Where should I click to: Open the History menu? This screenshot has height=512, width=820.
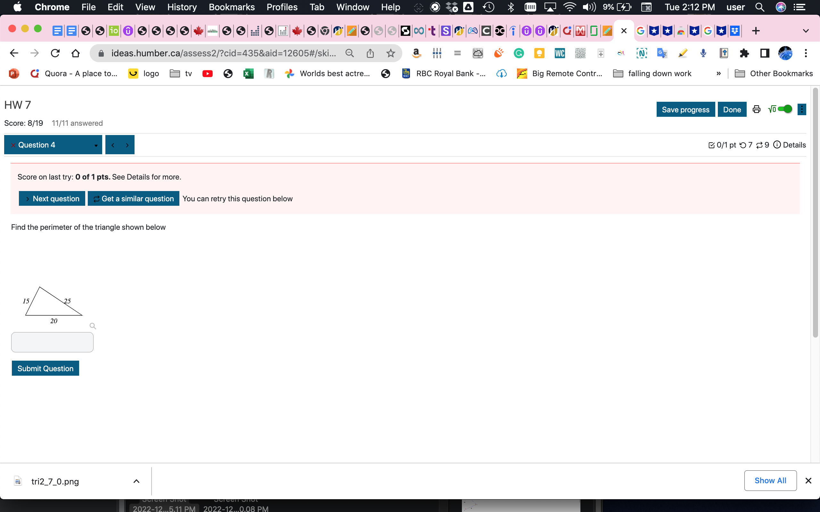tap(182, 7)
